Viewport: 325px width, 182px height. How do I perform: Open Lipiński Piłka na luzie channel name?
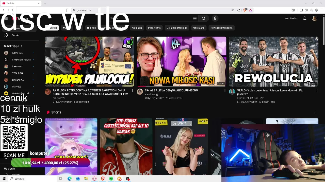click(x=250, y=98)
